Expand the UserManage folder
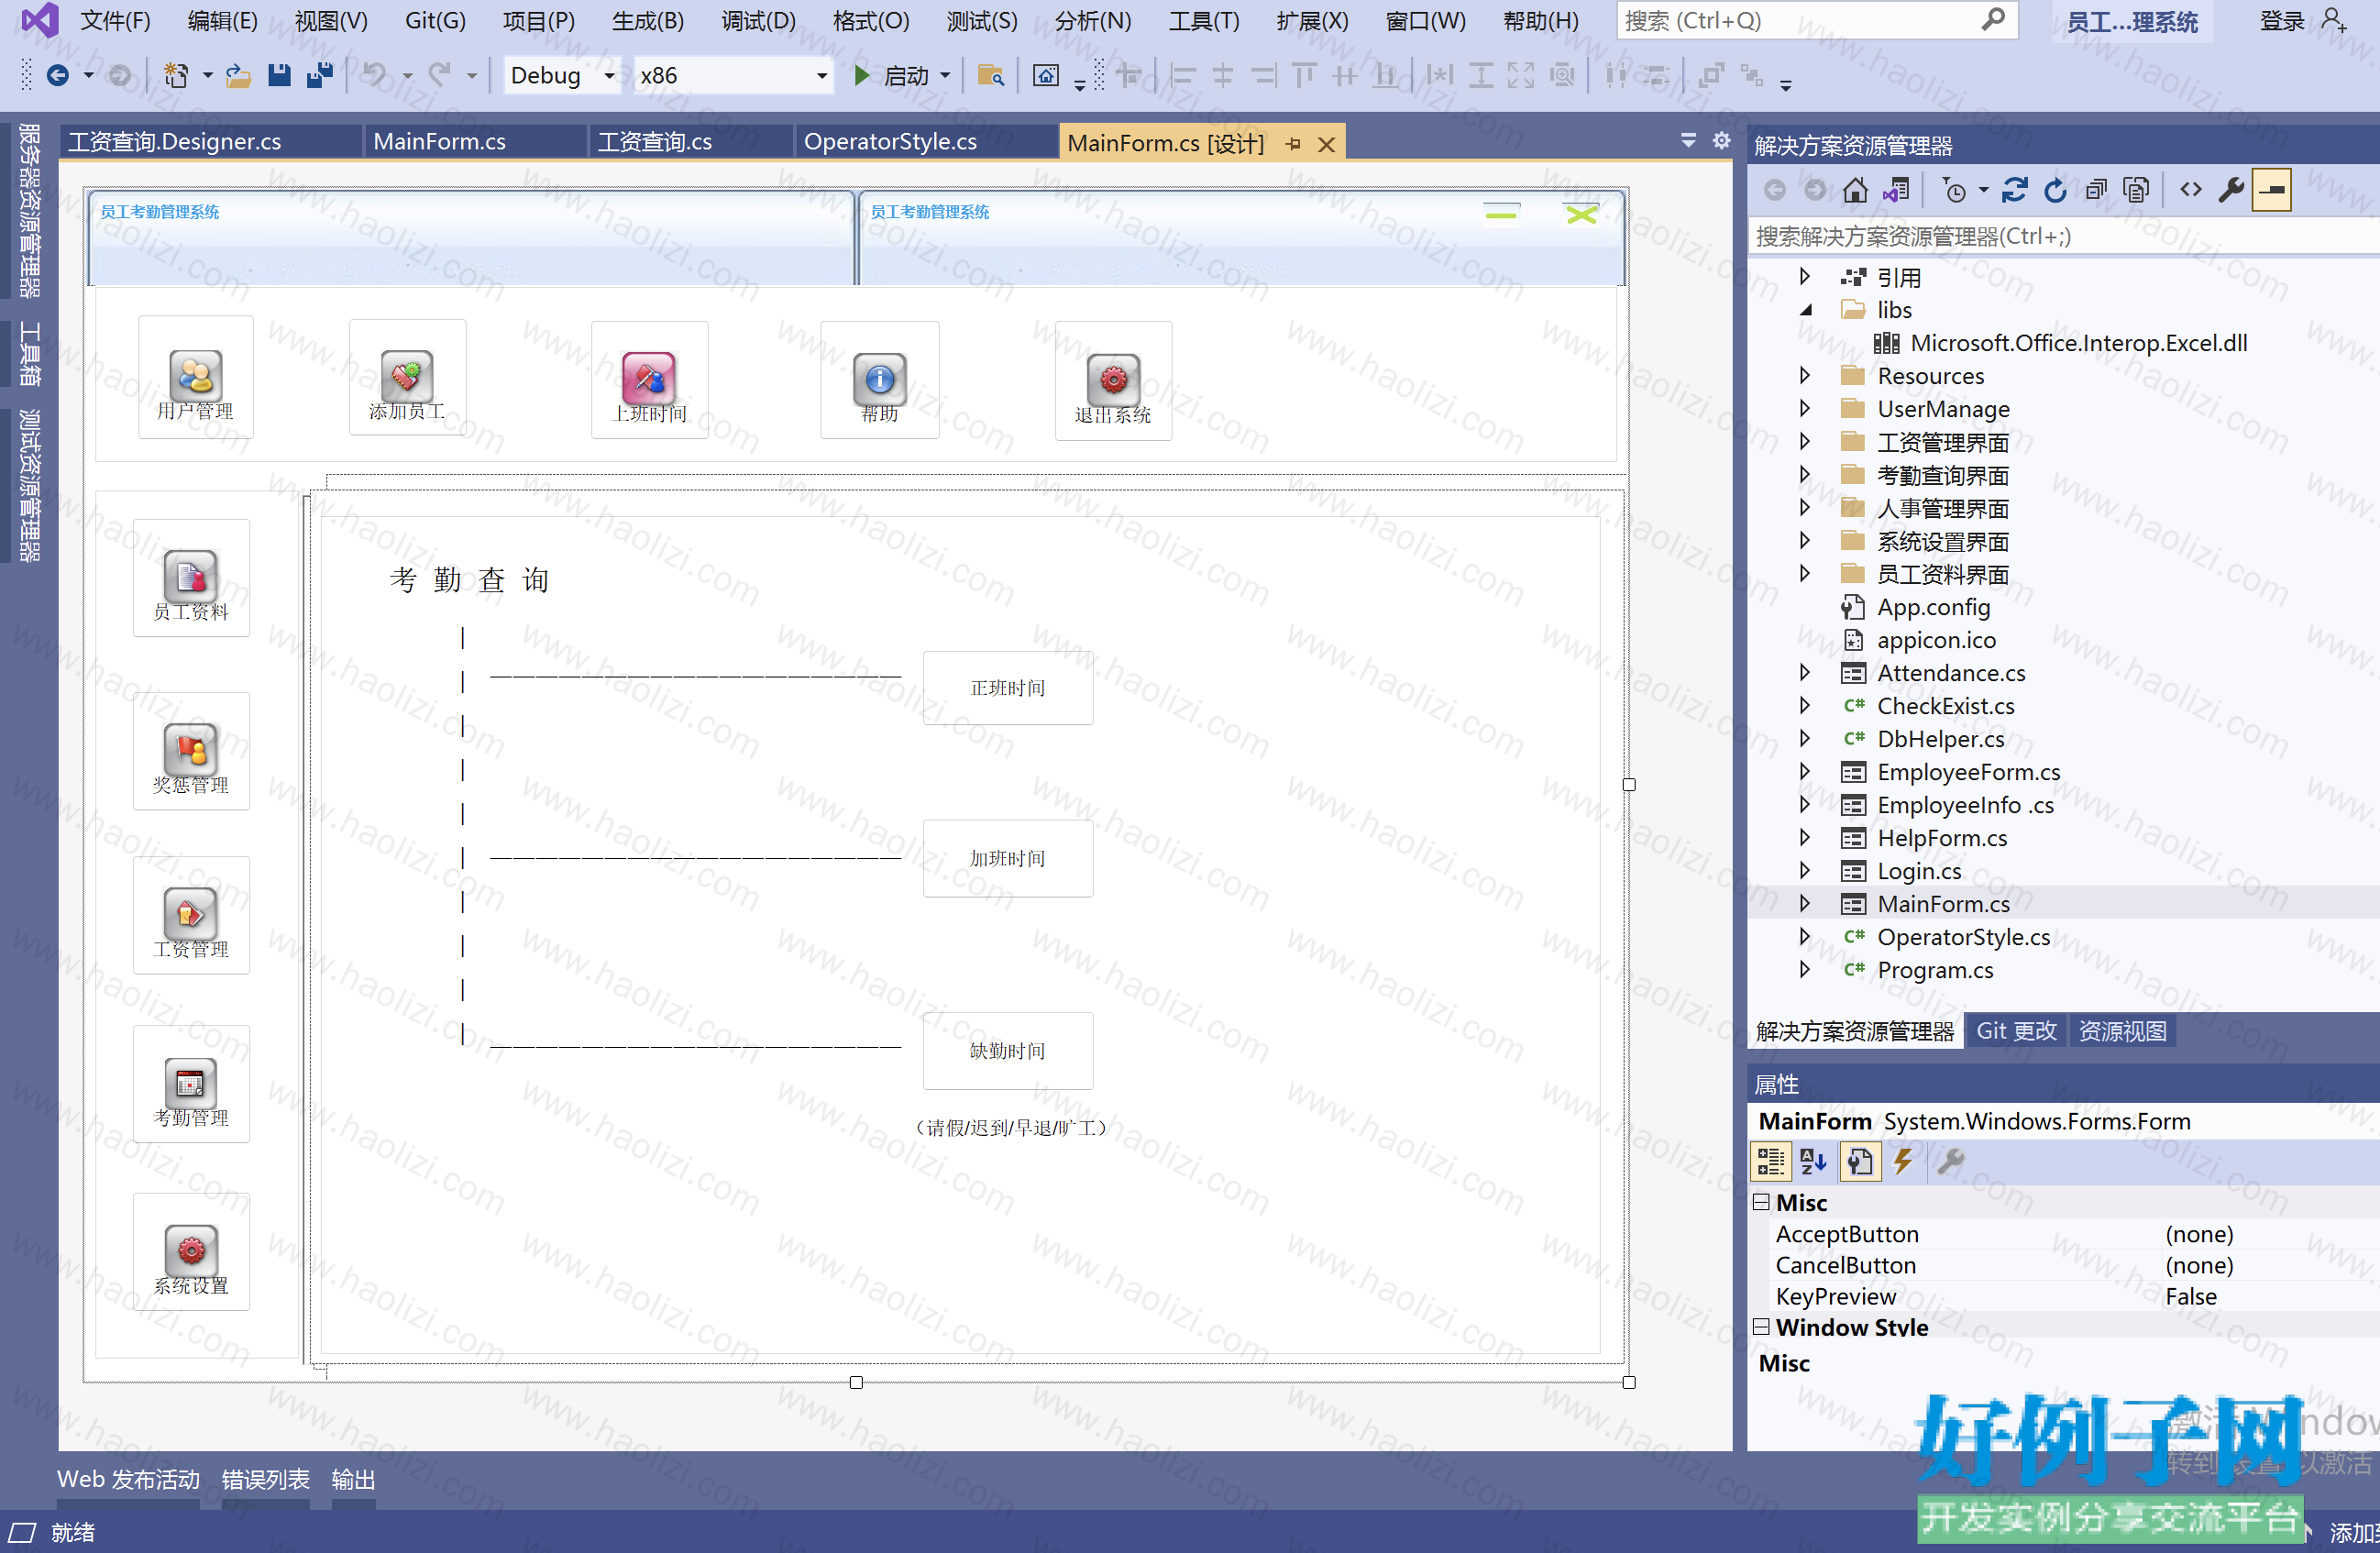Image resolution: width=2380 pixels, height=1553 pixels. (1805, 409)
